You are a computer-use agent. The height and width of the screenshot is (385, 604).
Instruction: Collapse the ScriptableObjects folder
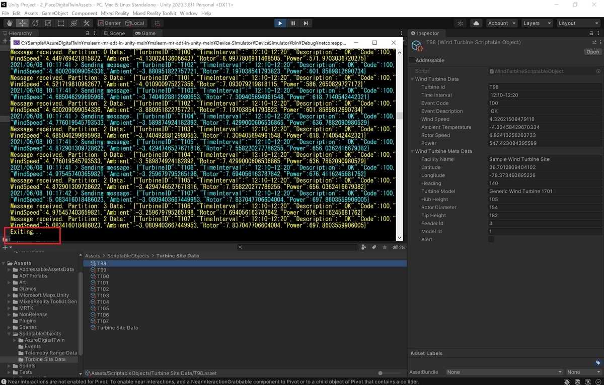click(x=10, y=334)
